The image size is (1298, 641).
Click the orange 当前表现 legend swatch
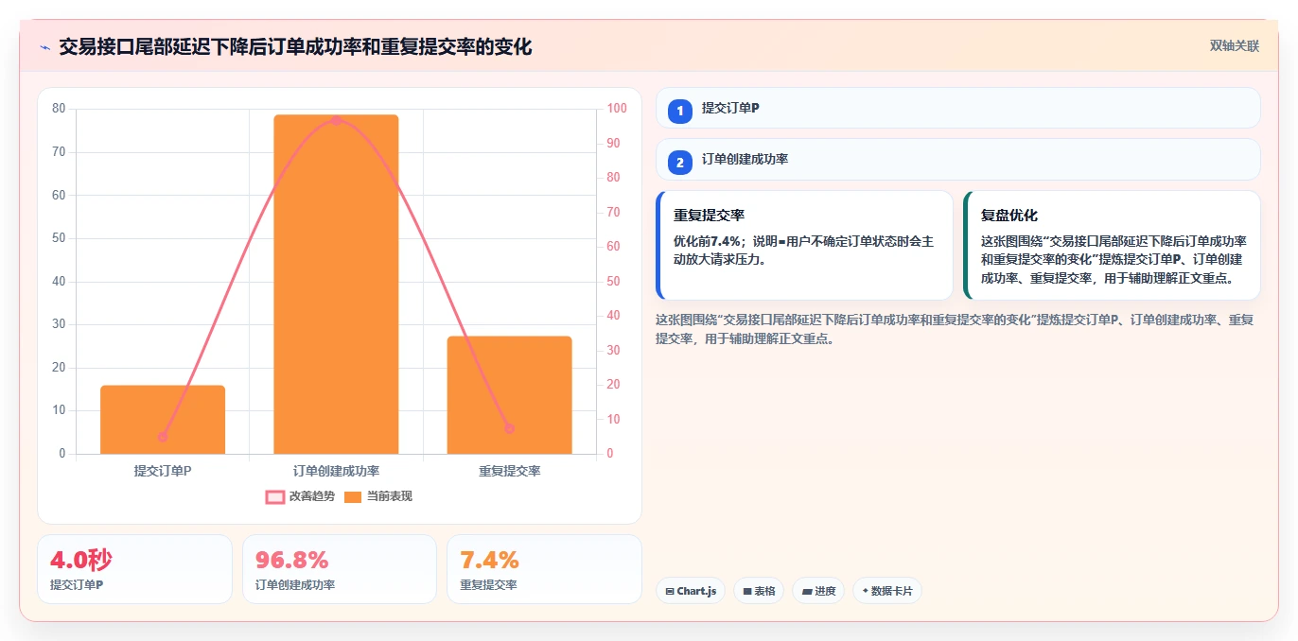(x=353, y=496)
